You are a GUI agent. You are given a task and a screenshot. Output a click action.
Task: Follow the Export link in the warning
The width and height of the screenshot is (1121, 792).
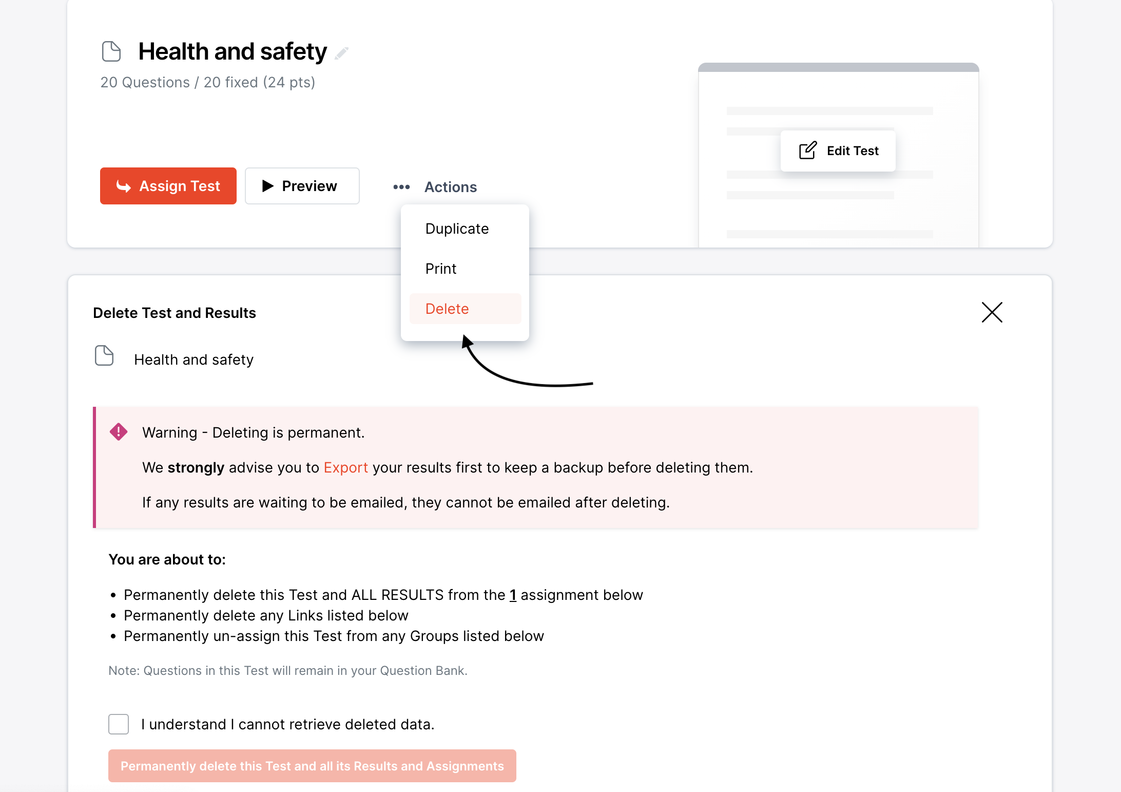pos(345,467)
